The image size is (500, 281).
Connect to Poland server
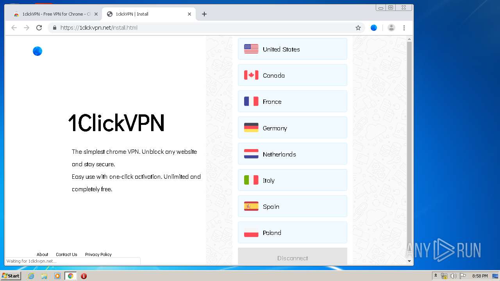click(293, 233)
